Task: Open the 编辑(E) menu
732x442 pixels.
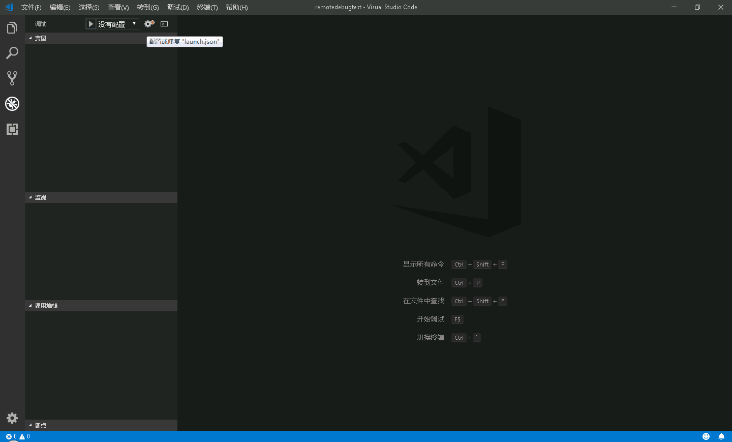Action: coord(60,7)
